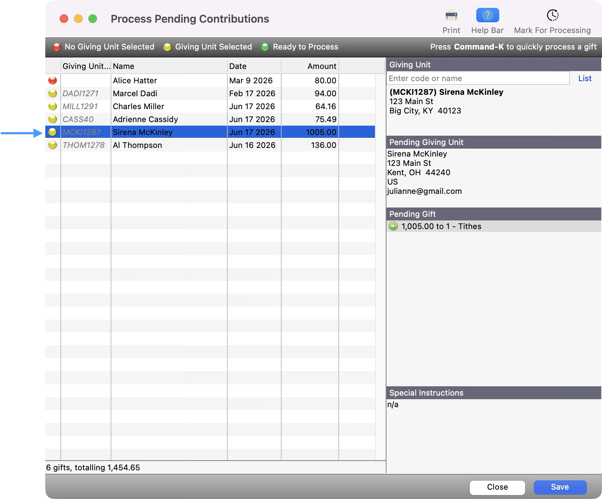Click the Big City, KY 40123 line

(x=425, y=111)
